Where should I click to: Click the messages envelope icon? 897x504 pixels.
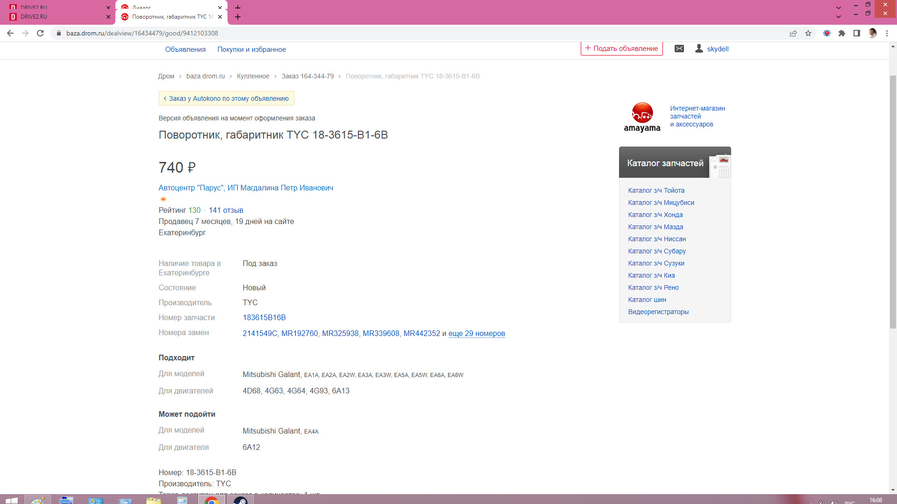tap(679, 49)
